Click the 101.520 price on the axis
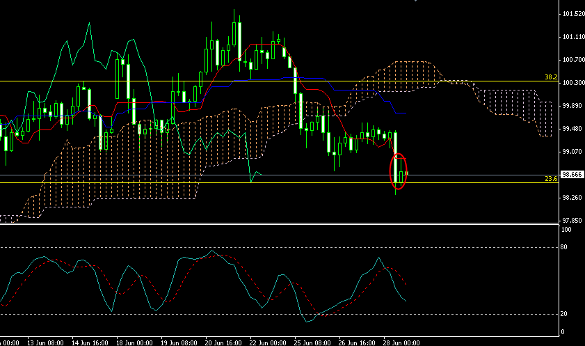Screen dimensions: 585x346 click(572, 13)
